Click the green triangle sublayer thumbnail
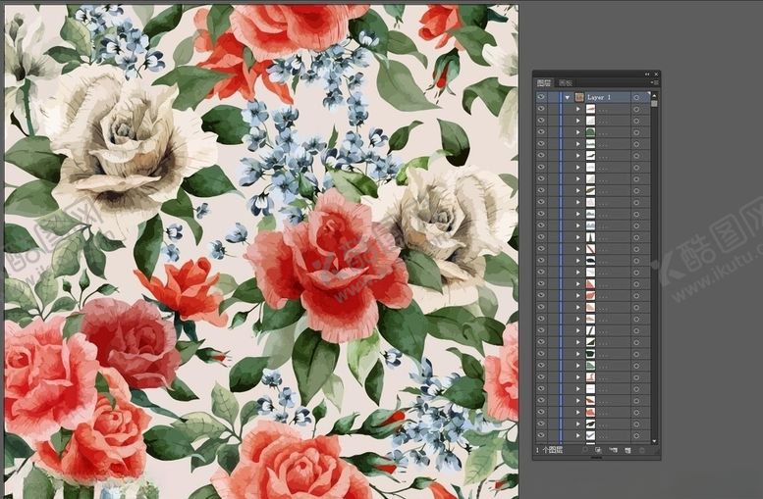This screenshot has height=499, width=763. pyautogui.click(x=590, y=366)
